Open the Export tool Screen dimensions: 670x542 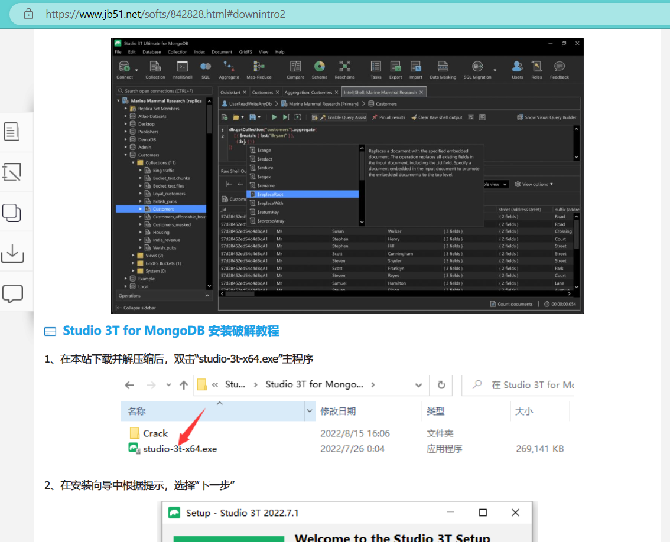395,68
